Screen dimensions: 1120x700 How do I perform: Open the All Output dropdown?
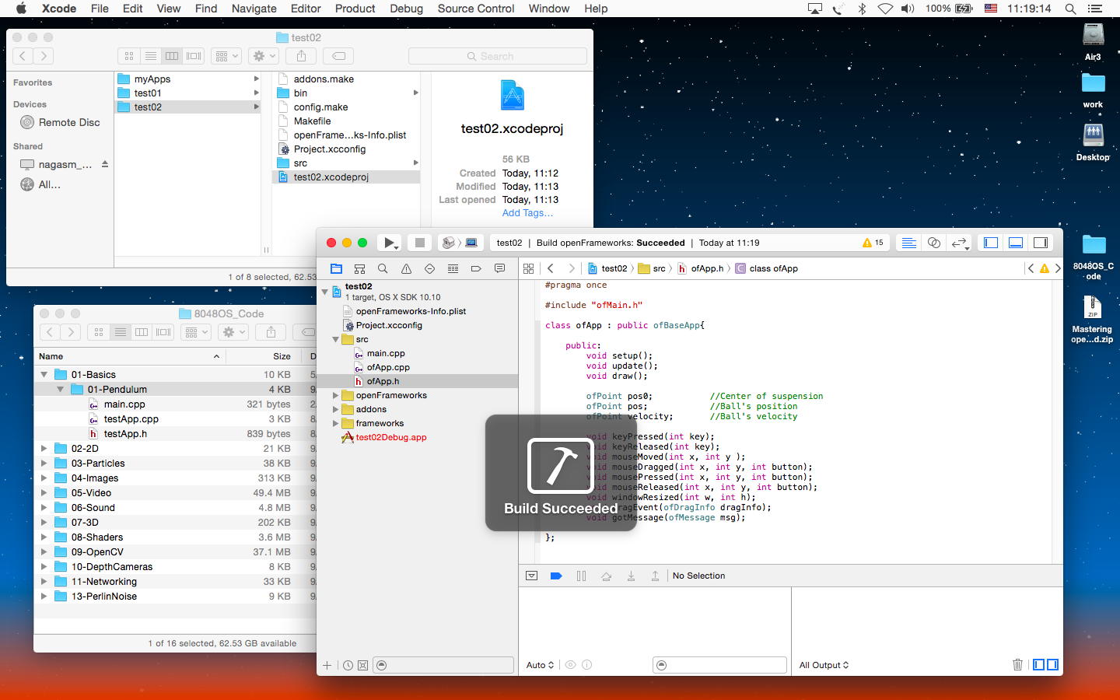click(824, 665)
